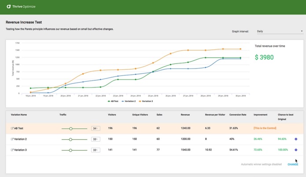Screen dimensions: 306x177
Task: Click the 10.92 revenue per visitor cell
Action: pyautogui.click(x=208, y=150)
